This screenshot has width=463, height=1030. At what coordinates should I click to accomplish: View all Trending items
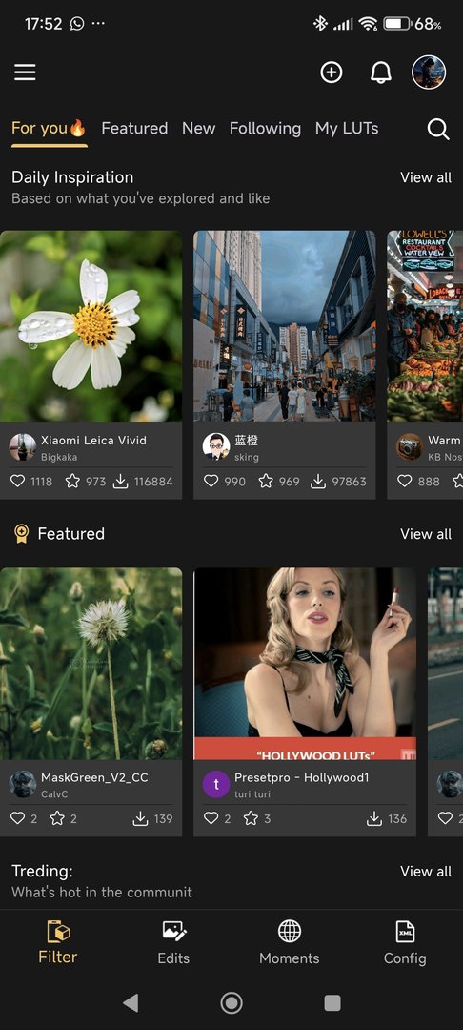[x=426, y=871]
